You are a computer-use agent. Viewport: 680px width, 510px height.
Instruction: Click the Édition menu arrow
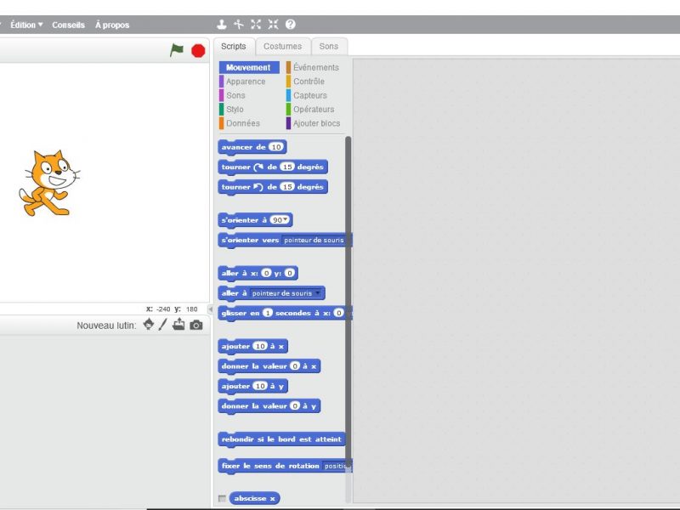tap(40, 25)
